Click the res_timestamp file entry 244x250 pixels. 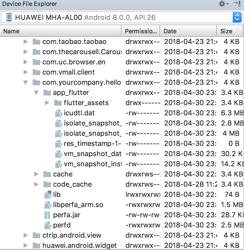click(80, 144)
